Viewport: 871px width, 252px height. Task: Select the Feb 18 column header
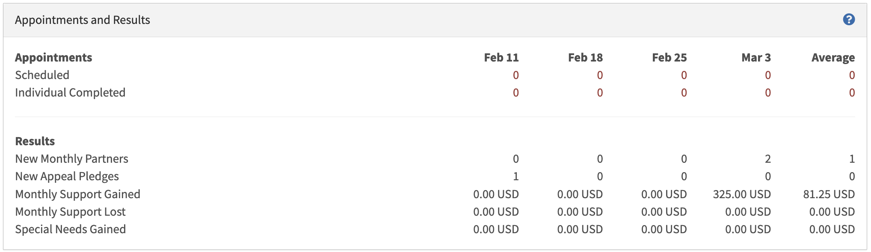click(x=585, y=58)
